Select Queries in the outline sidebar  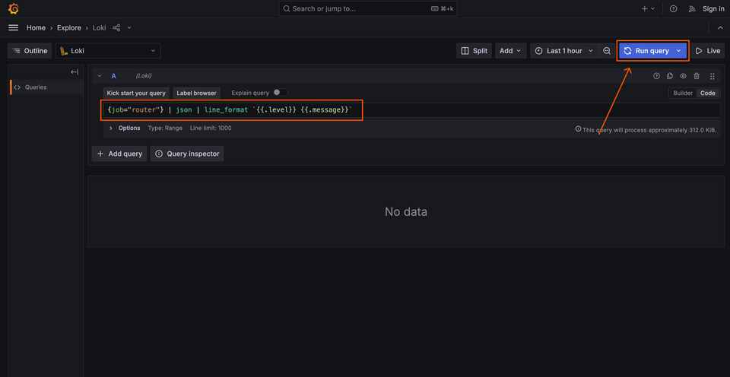pyautogui.click(x=46, y=87)
